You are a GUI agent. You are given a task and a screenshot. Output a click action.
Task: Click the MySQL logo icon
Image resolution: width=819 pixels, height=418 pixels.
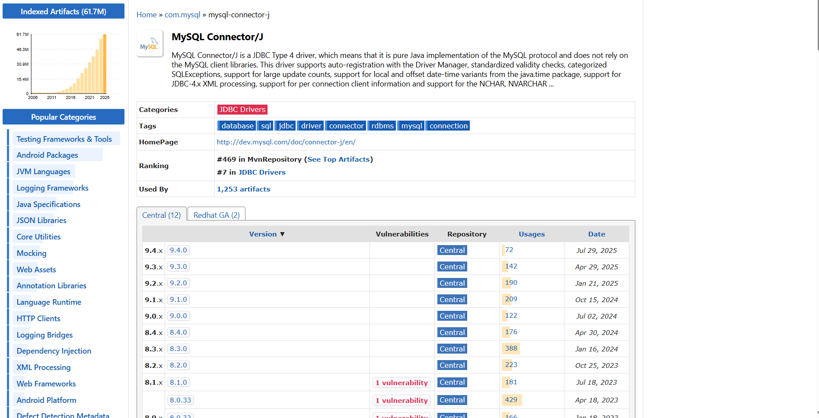click(150, 44)
